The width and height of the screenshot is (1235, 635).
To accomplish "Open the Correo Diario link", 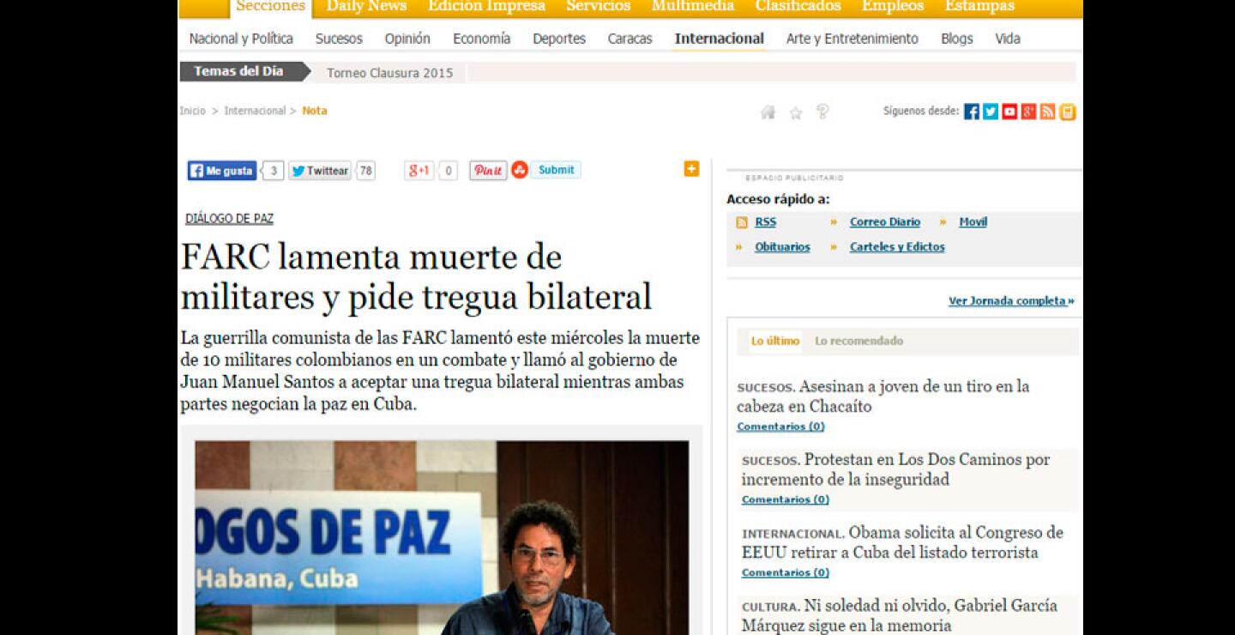I will coord(885,222).
